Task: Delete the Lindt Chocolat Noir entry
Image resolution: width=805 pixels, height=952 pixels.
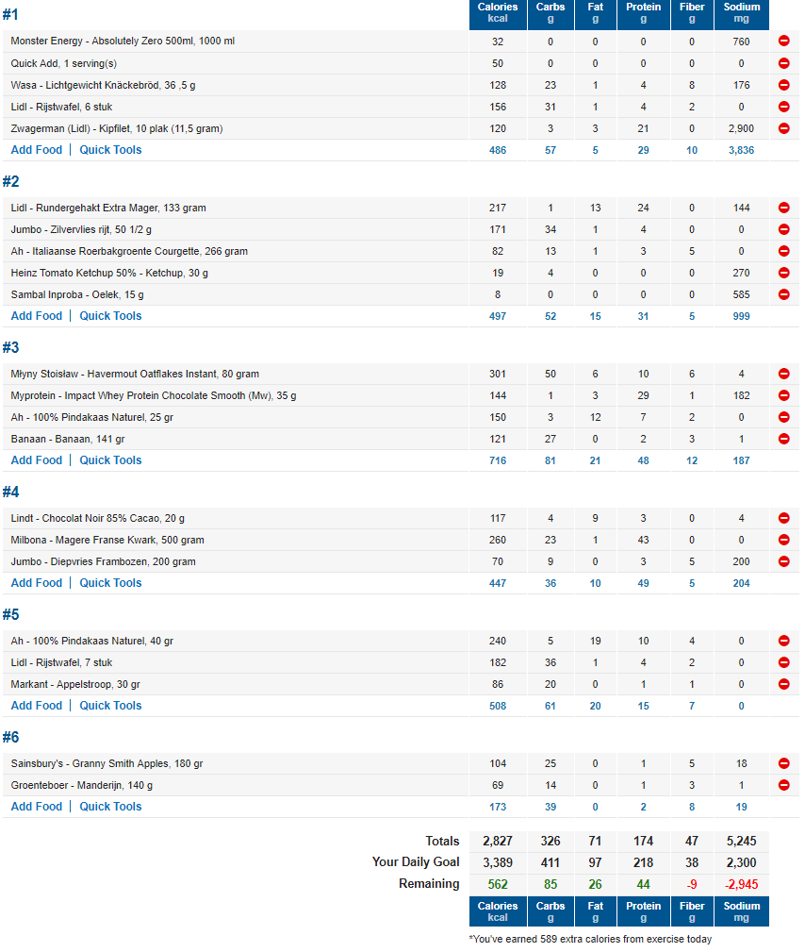Action: click(783, 518)
